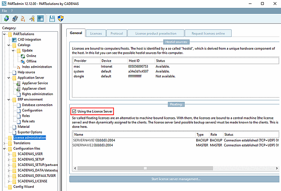Screen dimensions: 281x191
Task: Click the PARTadmin application title bar icon
Action: tap(4, 4)
